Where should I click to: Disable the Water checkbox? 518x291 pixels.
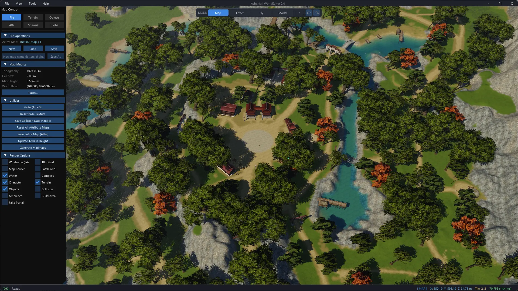tap(5, 175)
